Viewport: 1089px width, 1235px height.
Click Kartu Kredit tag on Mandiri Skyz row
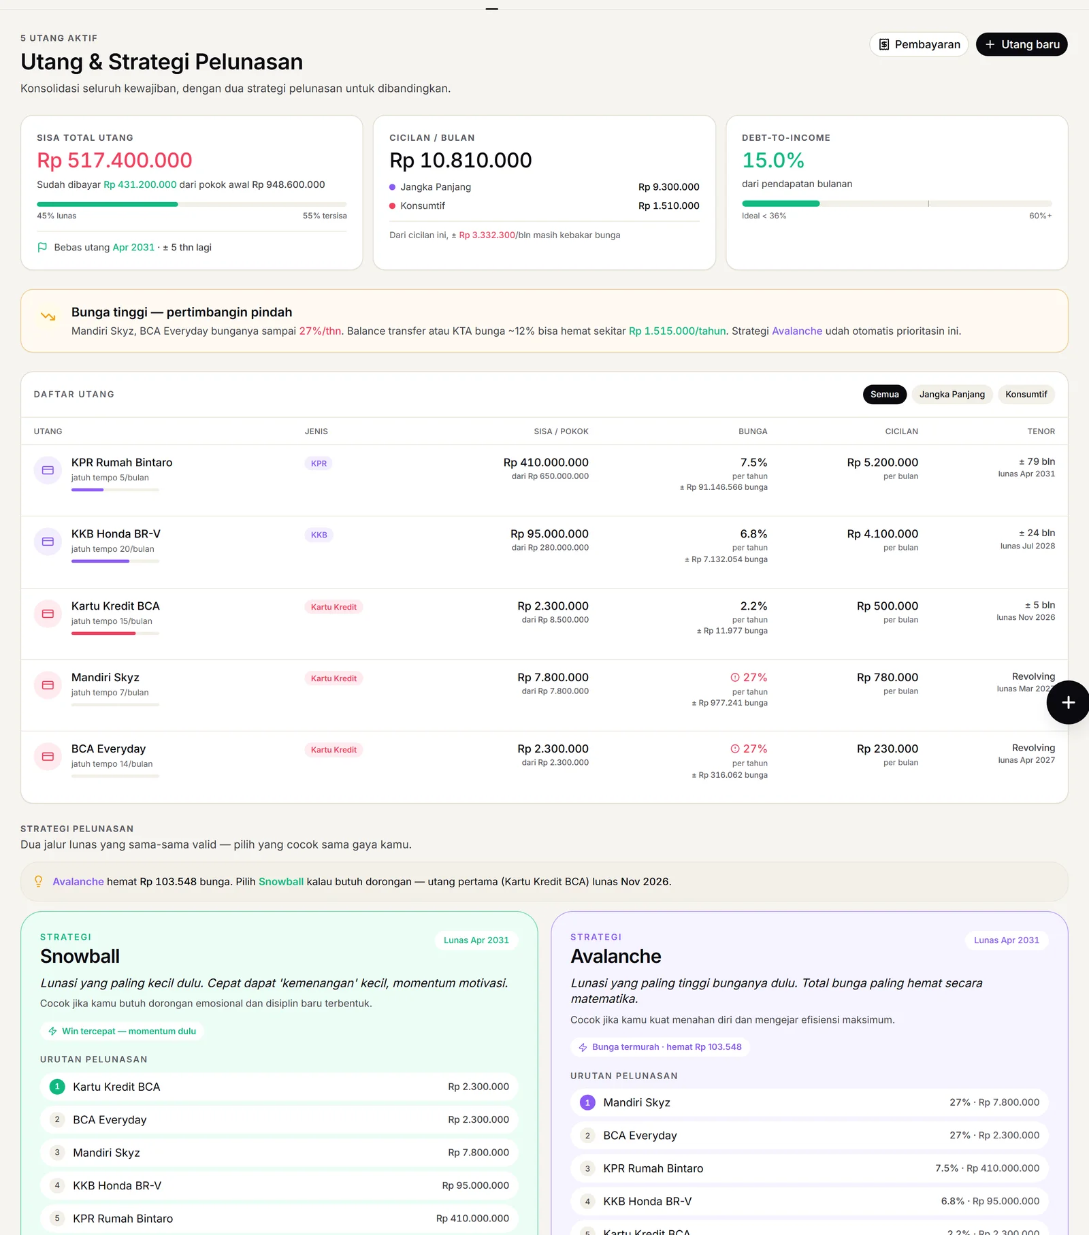pyautogui.click(x=334, y=678)
